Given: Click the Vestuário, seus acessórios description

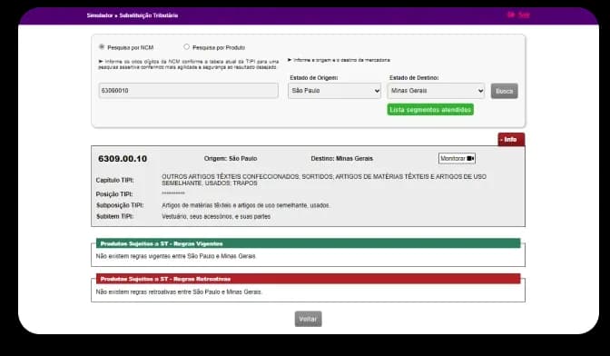Looking at the screenshot, I should click(x=216, y=216).
